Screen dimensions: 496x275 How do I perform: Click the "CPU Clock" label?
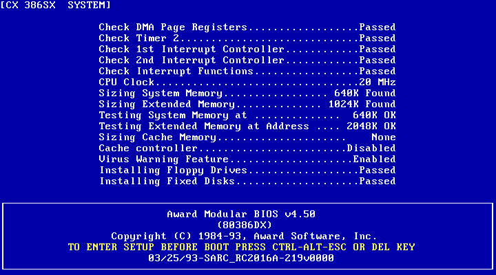[127, 82]
